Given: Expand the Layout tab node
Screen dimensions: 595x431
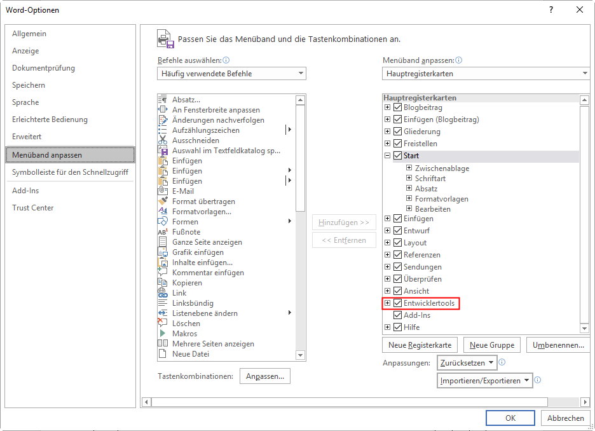Looking at the screenshot, I should (387, 242).
